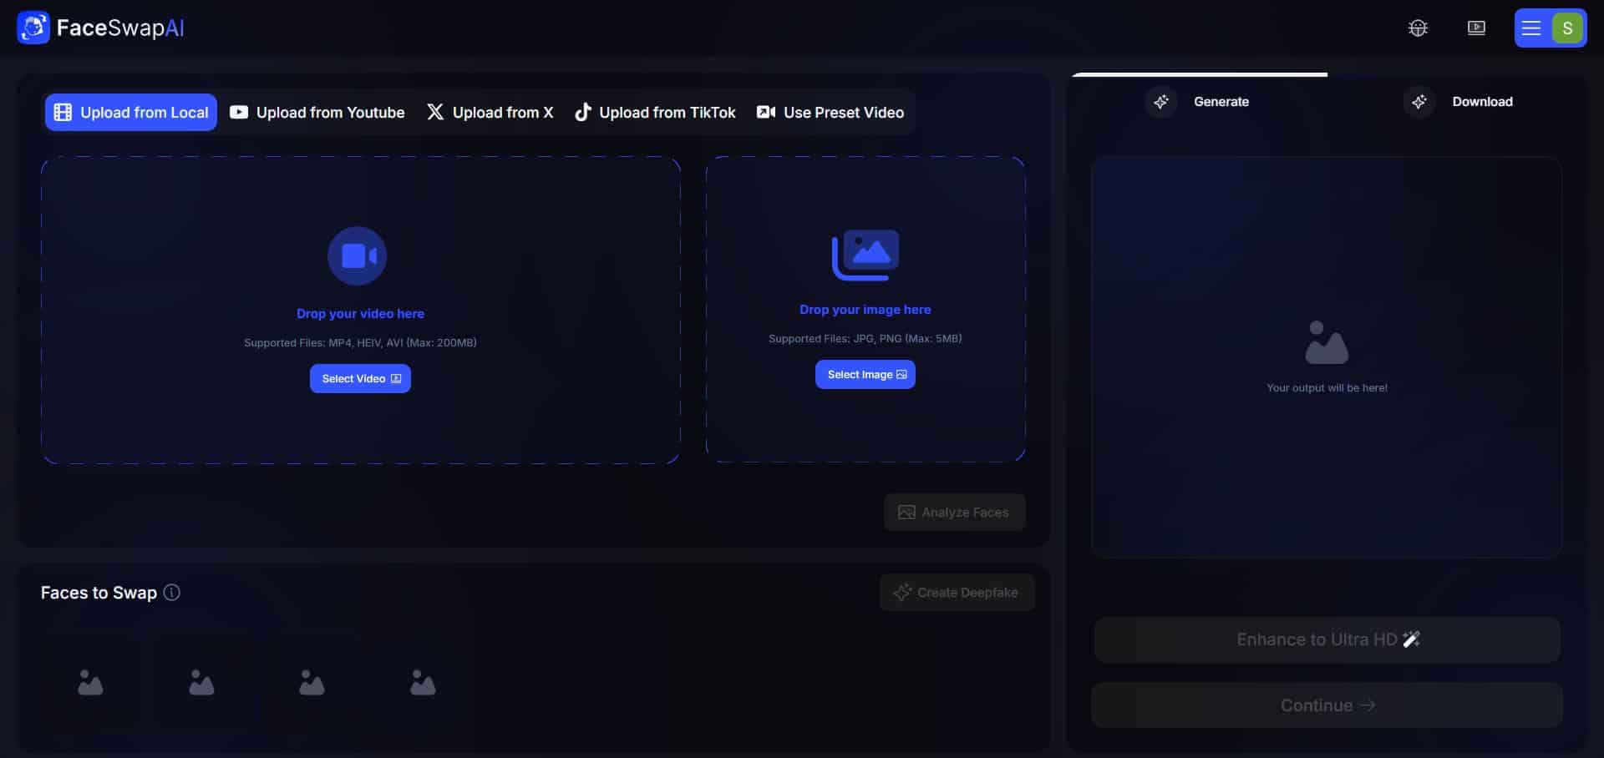Open Faces to Swap info icon
Viewport: 1604px width, 758px height.
pyautogui.click(x=172, y=593)
